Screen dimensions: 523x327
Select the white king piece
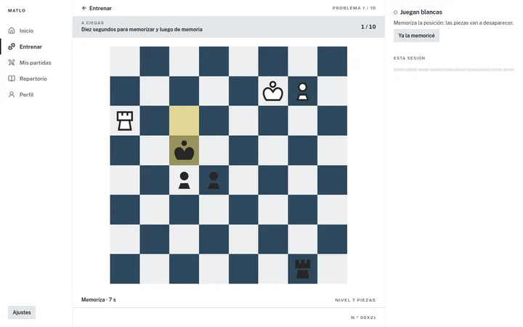click(273, 91)
